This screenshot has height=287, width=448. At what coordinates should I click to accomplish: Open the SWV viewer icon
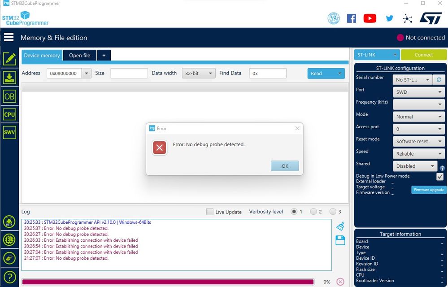pyautogui.click(x=9, y=132)
